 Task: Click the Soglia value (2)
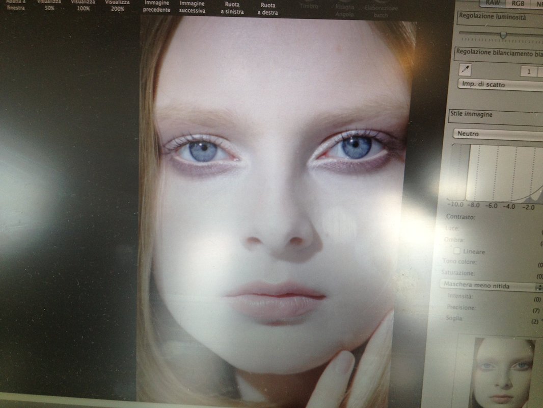click(x=535, y=322)
